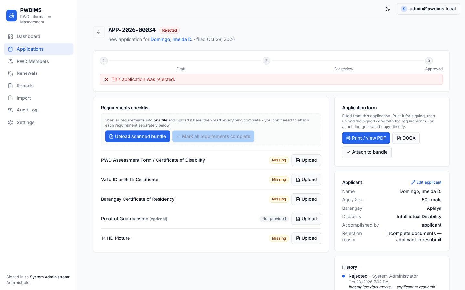This screenshot has height=290, width=465.
Task: Click the This application was rejected message
Action: 143,79
